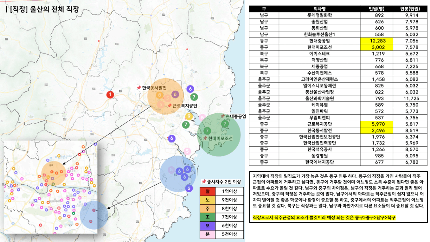Click the red 1 marker on the map
The image size is (430, 242).
pos(110,95)
